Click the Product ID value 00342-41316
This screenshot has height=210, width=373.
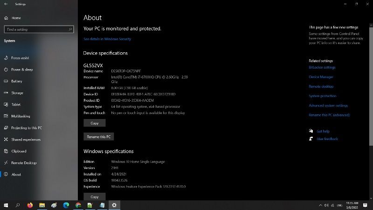[132, 100]
